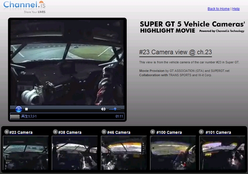
Task: Click the play icon beside #46 Camera
Action: (104, 132)
